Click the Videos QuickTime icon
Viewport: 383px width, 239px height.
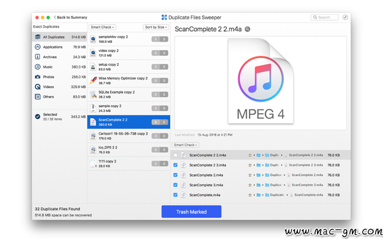[37, 87]
